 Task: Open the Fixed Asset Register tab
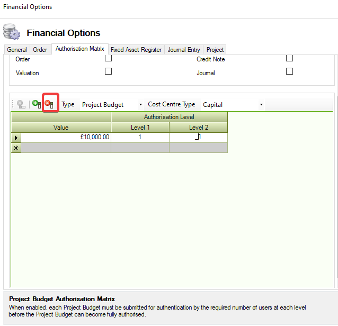tap(136, 50)
